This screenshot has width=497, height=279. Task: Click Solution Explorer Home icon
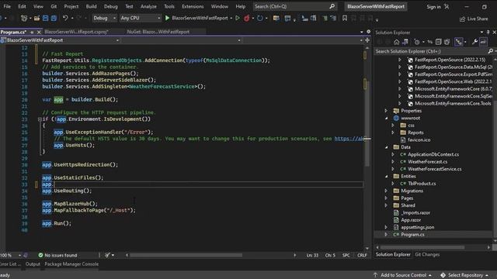click(x=396, y=42)
